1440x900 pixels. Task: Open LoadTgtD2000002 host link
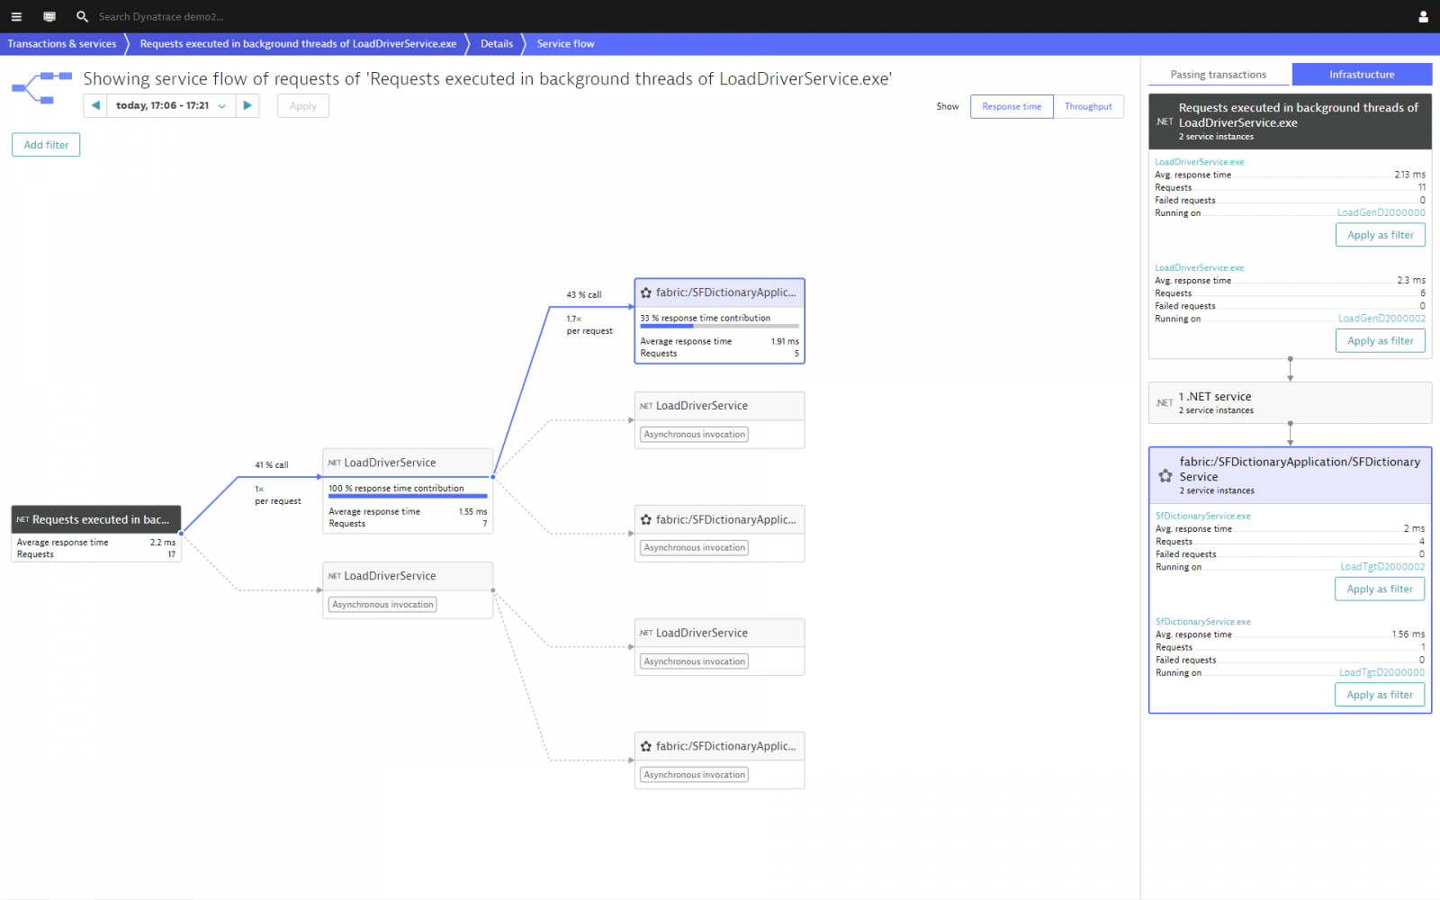[x=1382, y=566]
